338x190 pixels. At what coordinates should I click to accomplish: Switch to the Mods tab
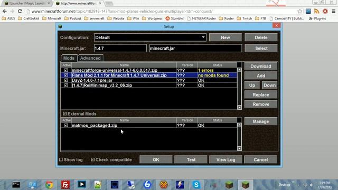69,58
